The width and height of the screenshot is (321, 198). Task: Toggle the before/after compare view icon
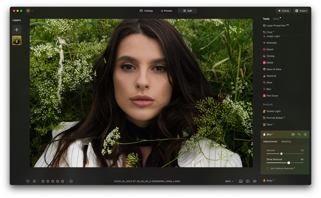point(248,181)
